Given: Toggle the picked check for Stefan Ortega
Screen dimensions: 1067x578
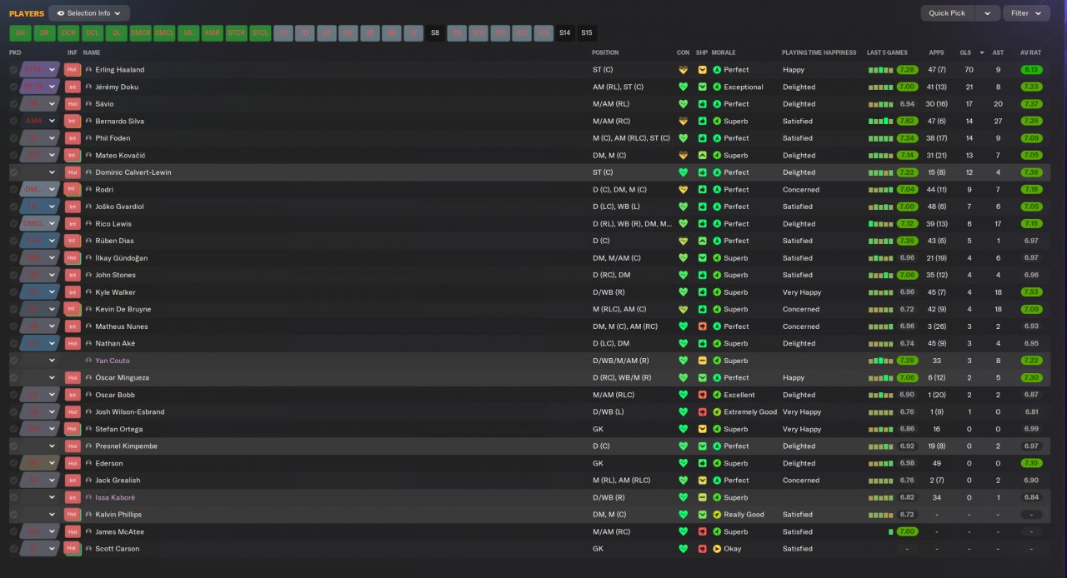Looking at the screenshot, I should [x=13, y=429].
